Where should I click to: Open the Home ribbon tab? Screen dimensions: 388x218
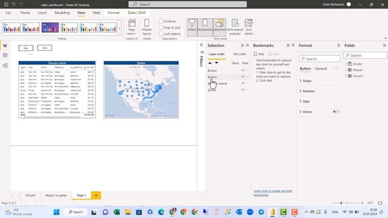tap(25, 13)
